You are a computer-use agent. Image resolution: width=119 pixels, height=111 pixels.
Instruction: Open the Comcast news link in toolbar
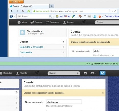coord(112,16)
